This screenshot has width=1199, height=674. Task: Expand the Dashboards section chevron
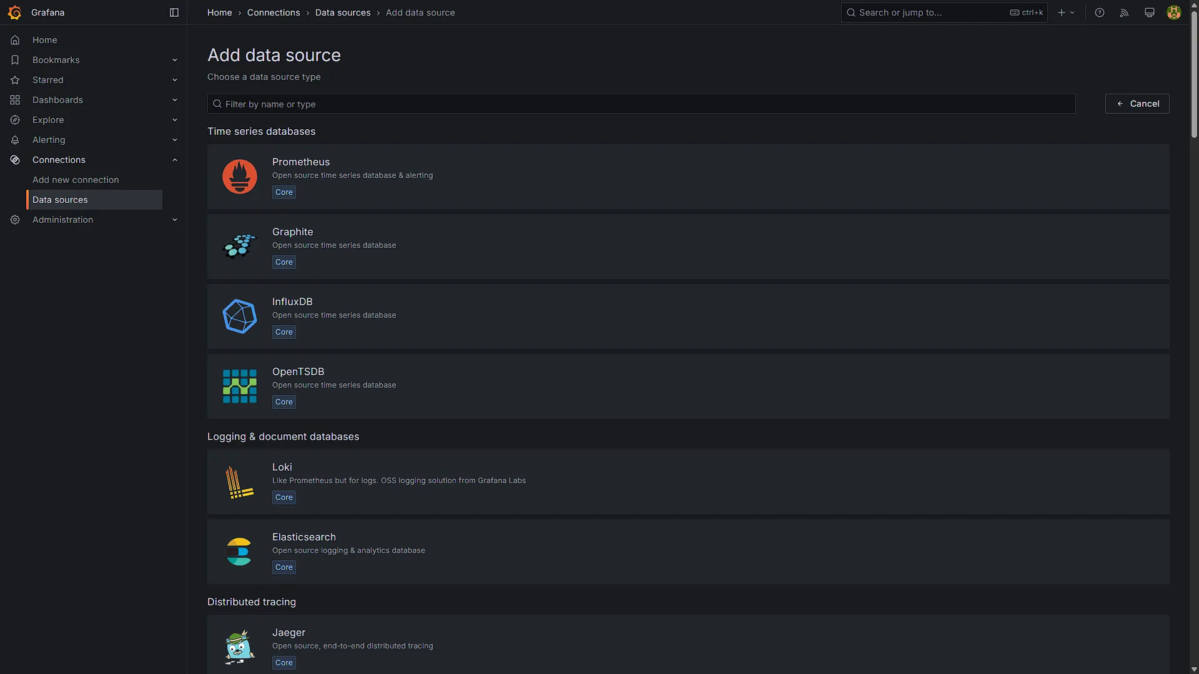point(175,100)
